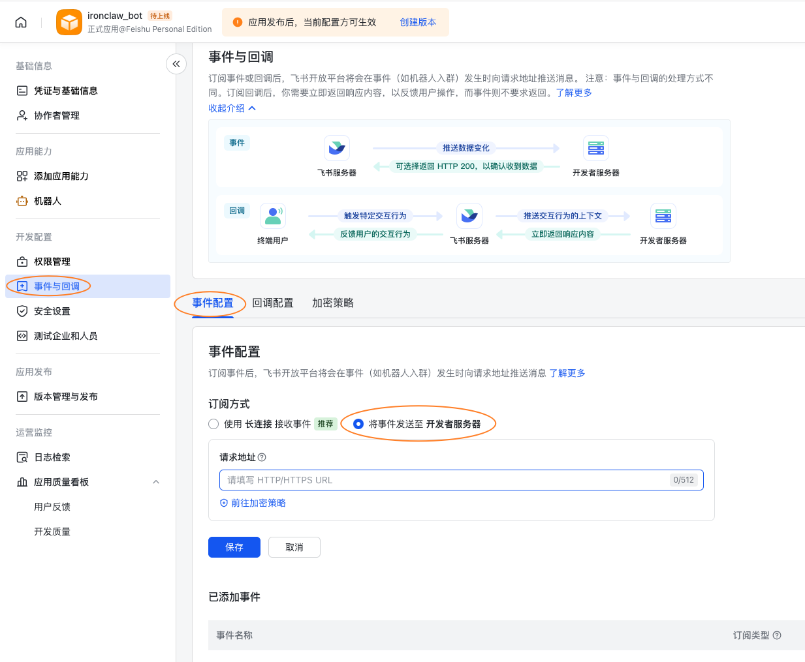Open 凭证与基础信息 in sidebar

click(87, 91)
